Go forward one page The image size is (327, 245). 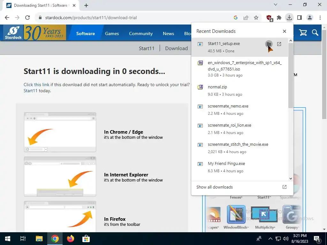(17, 18)
